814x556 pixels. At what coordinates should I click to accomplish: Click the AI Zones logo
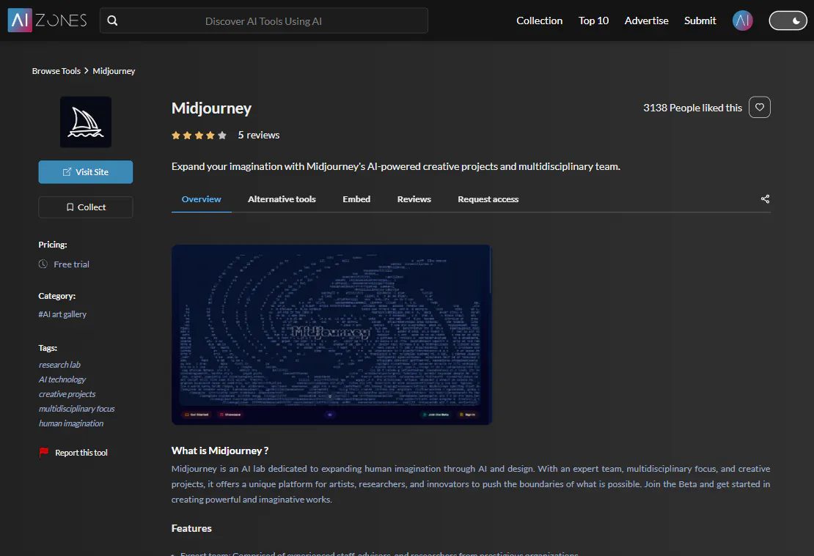tap(47, 21)
